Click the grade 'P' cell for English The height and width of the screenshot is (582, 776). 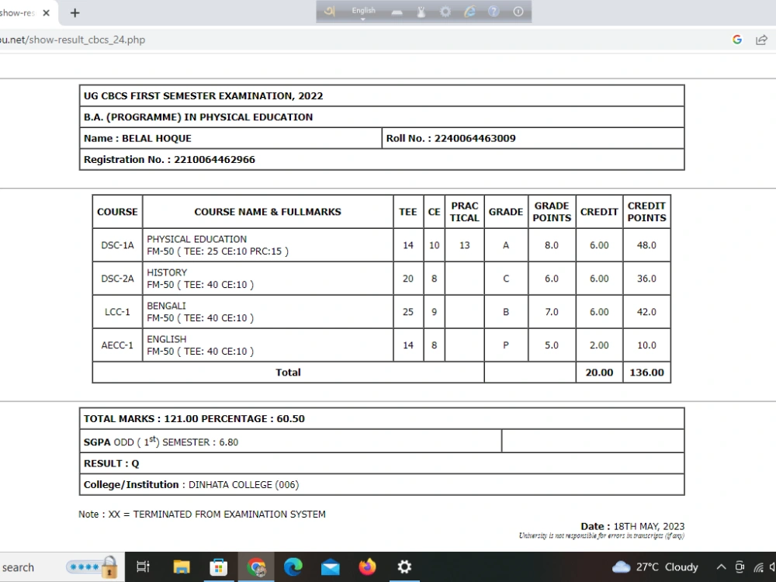tap(506, 345)
